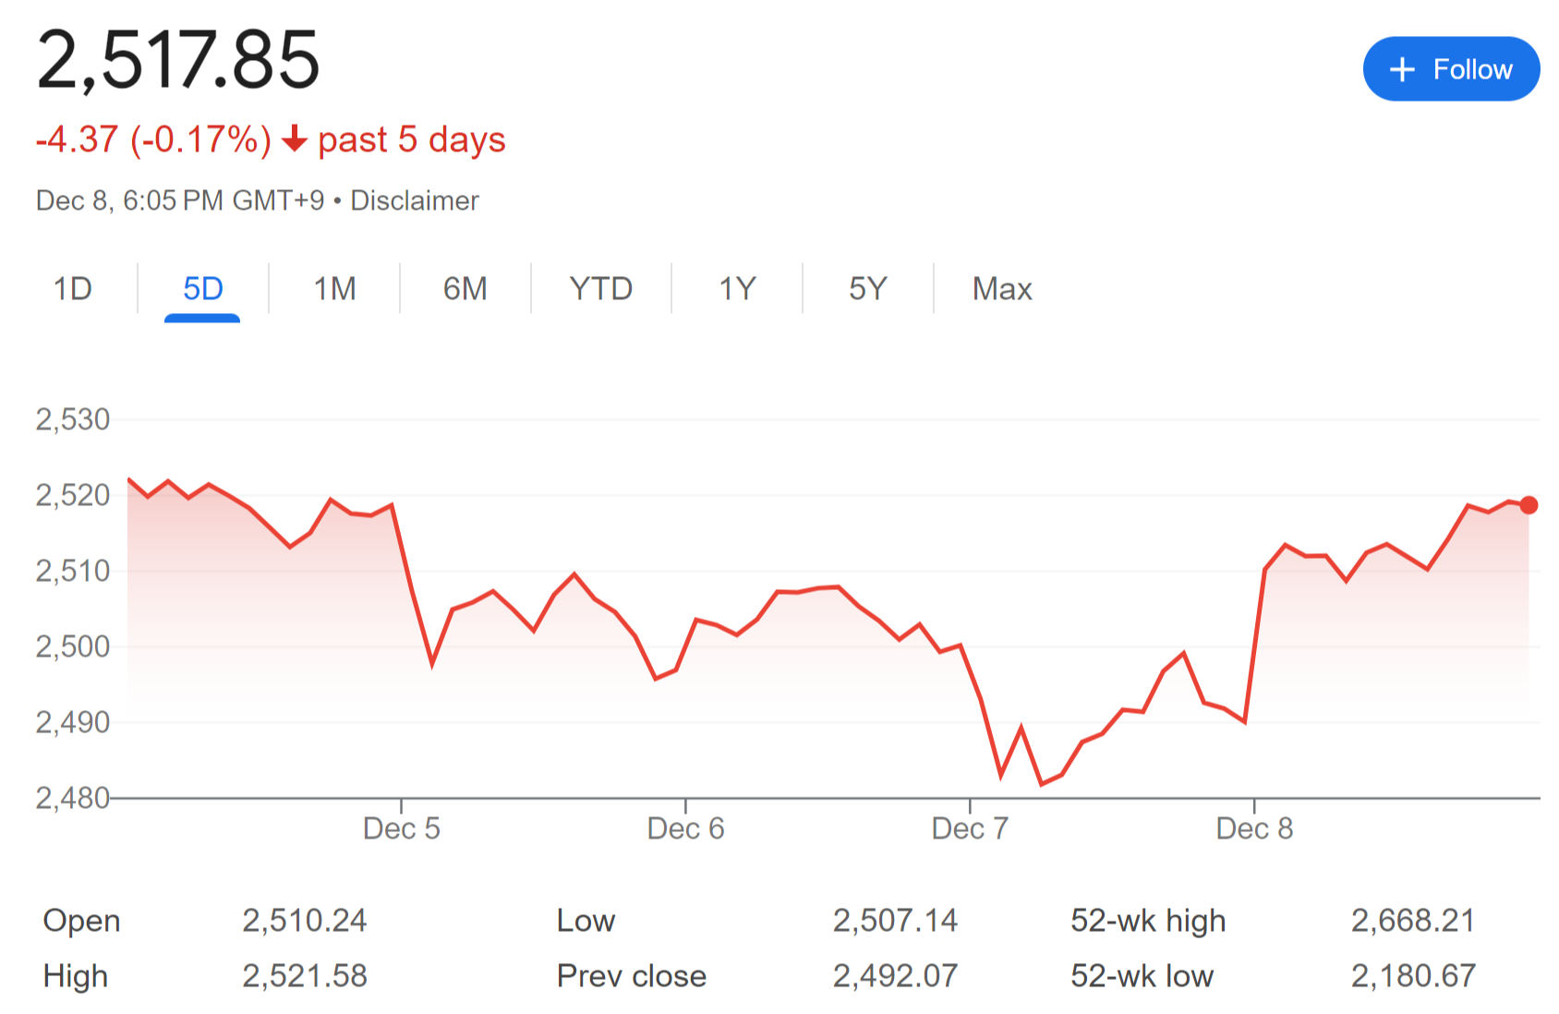Select the Max range tab
This screenshot has height=1014, width=1559.
pos(1002,289)
